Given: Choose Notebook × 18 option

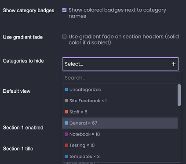Looking at the screenshot, I should 120,134.
